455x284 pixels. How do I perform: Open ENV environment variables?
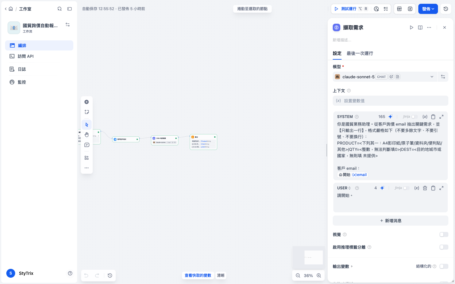tap(399, 9)
